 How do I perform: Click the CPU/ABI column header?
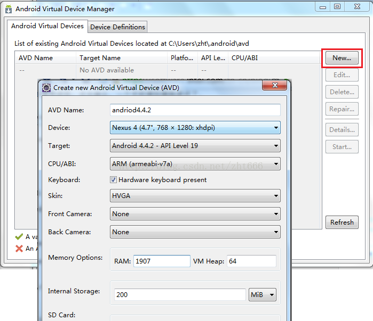274,58
